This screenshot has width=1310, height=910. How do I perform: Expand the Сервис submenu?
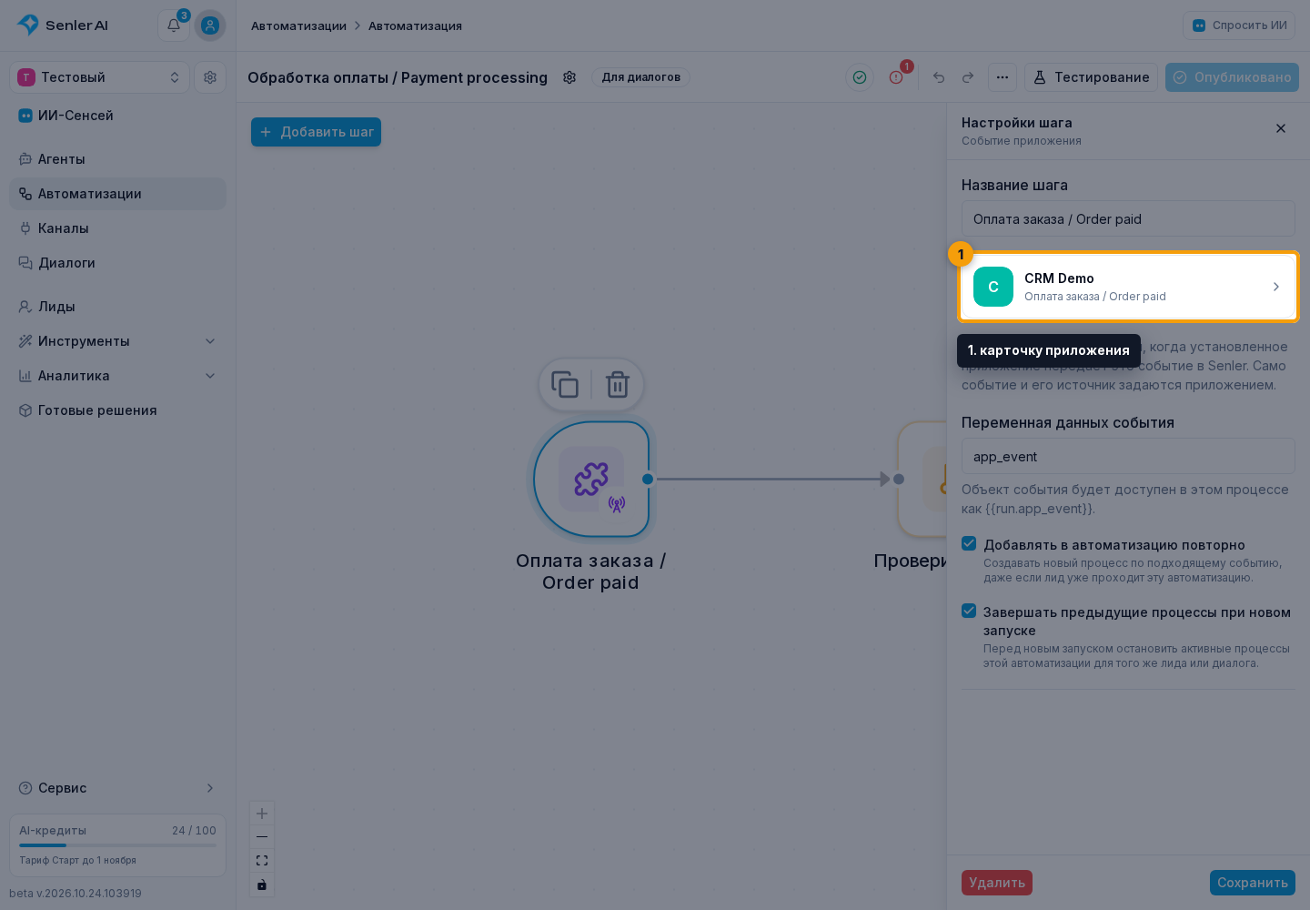tap(118, 788)
